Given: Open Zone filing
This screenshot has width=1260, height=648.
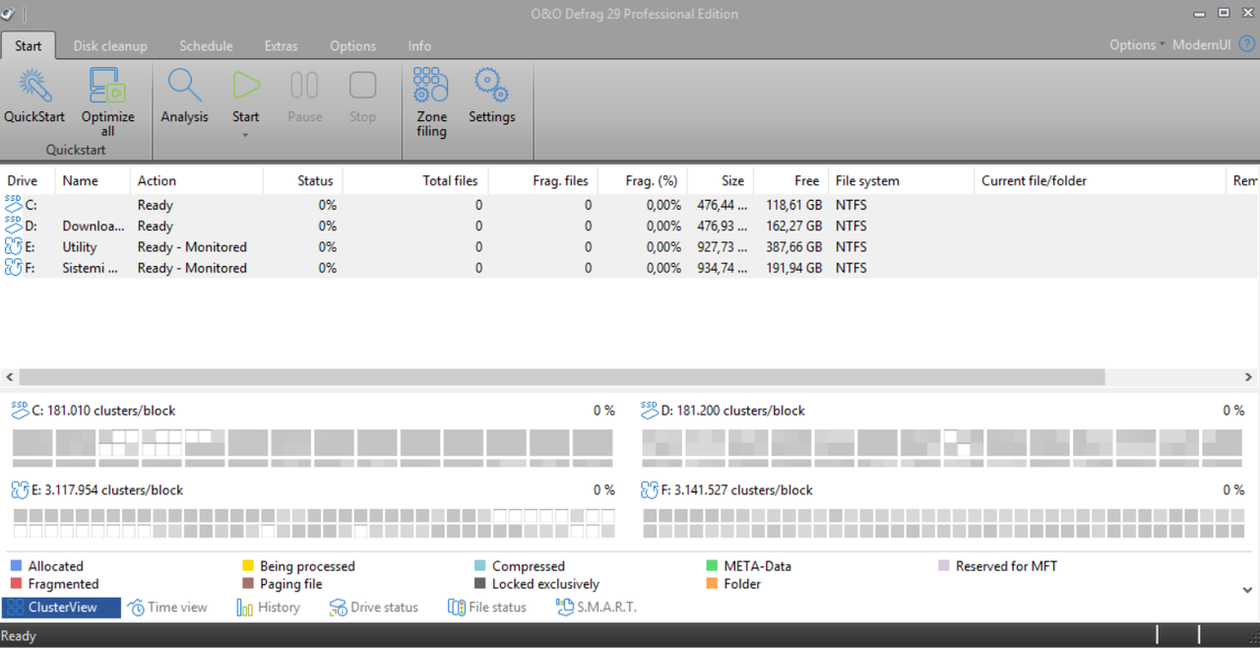Looking at the screenshot, I should coord(431,102).
